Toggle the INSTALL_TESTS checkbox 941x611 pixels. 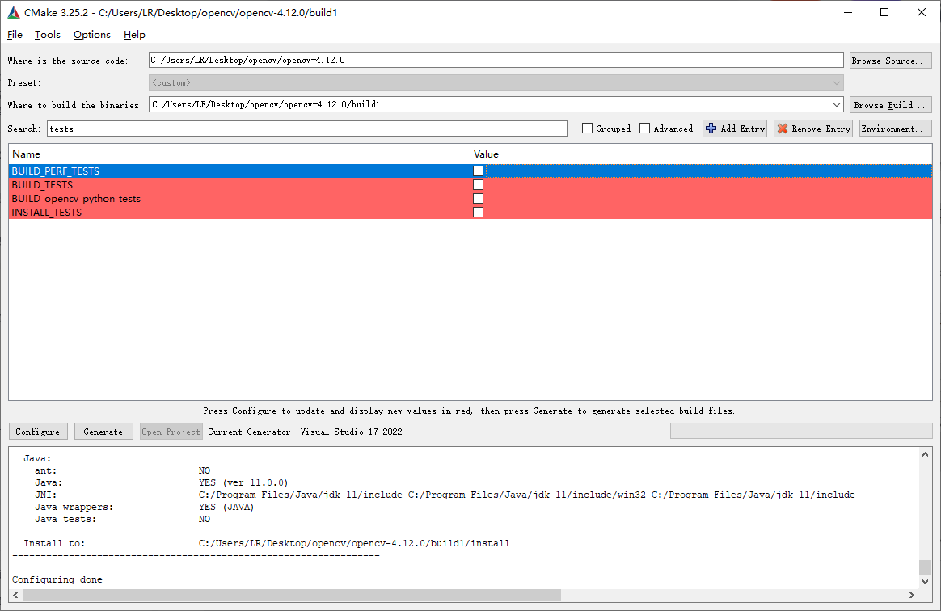[x=479, y=213]
